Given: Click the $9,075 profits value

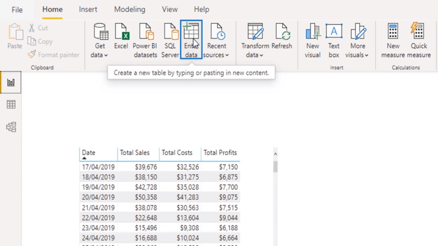Looking at the screenshot, I should coord(228,197).
